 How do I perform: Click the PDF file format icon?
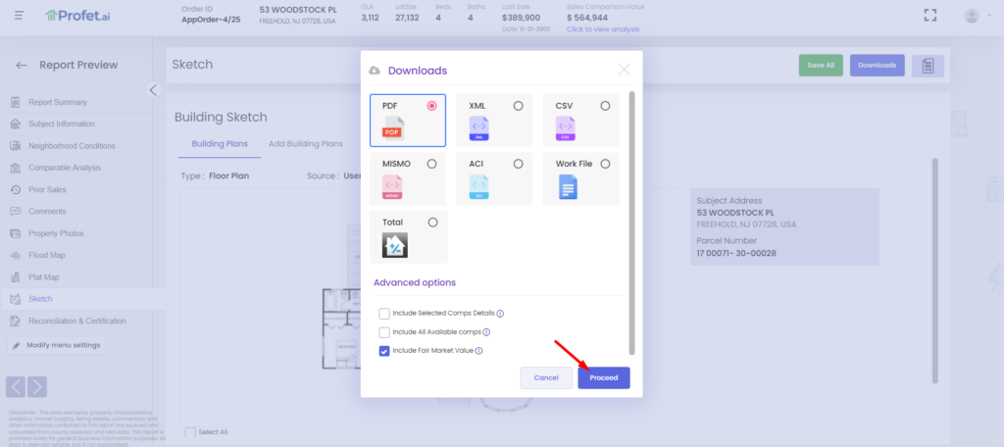click(392, 127)
